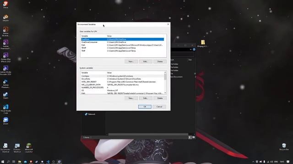293x164 pixels.
Task: Open Task View on the taskbar
Action: pos(14,162)
